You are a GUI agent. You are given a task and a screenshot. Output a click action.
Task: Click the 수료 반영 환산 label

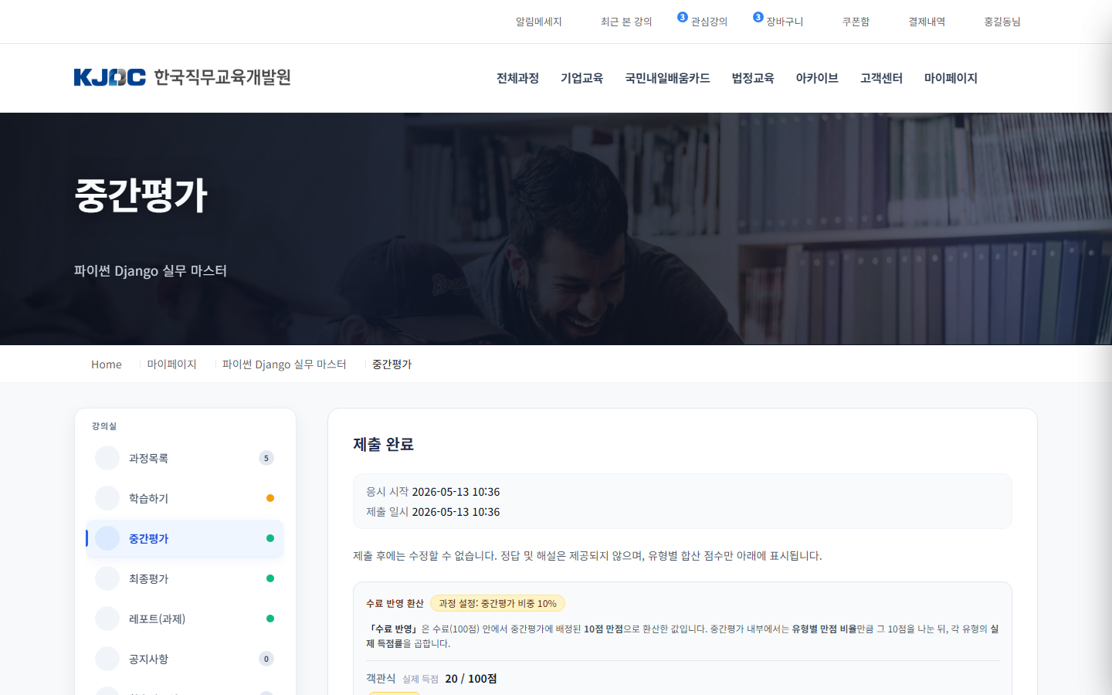point(395,603)
